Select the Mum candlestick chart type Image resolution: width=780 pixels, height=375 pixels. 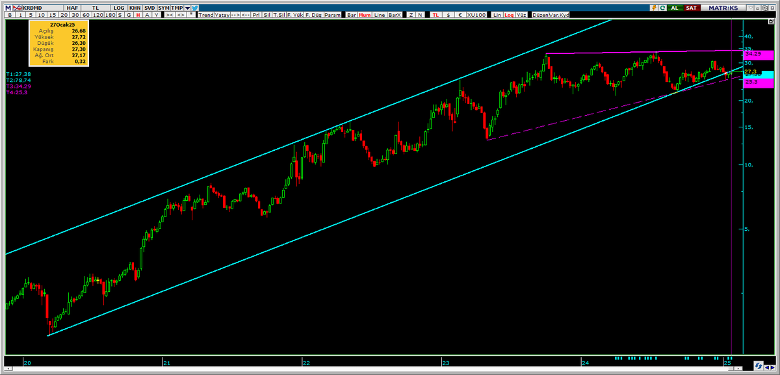[366, 14]
